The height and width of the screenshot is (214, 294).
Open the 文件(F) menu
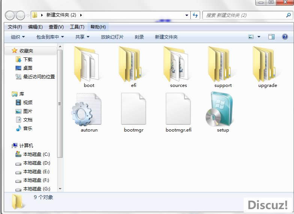[x=15, y=27]
